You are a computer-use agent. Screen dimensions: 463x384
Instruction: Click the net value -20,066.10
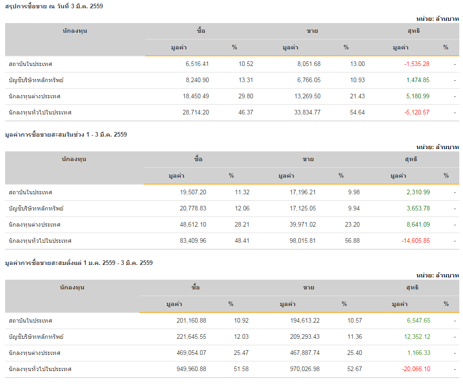coord(415,369)
